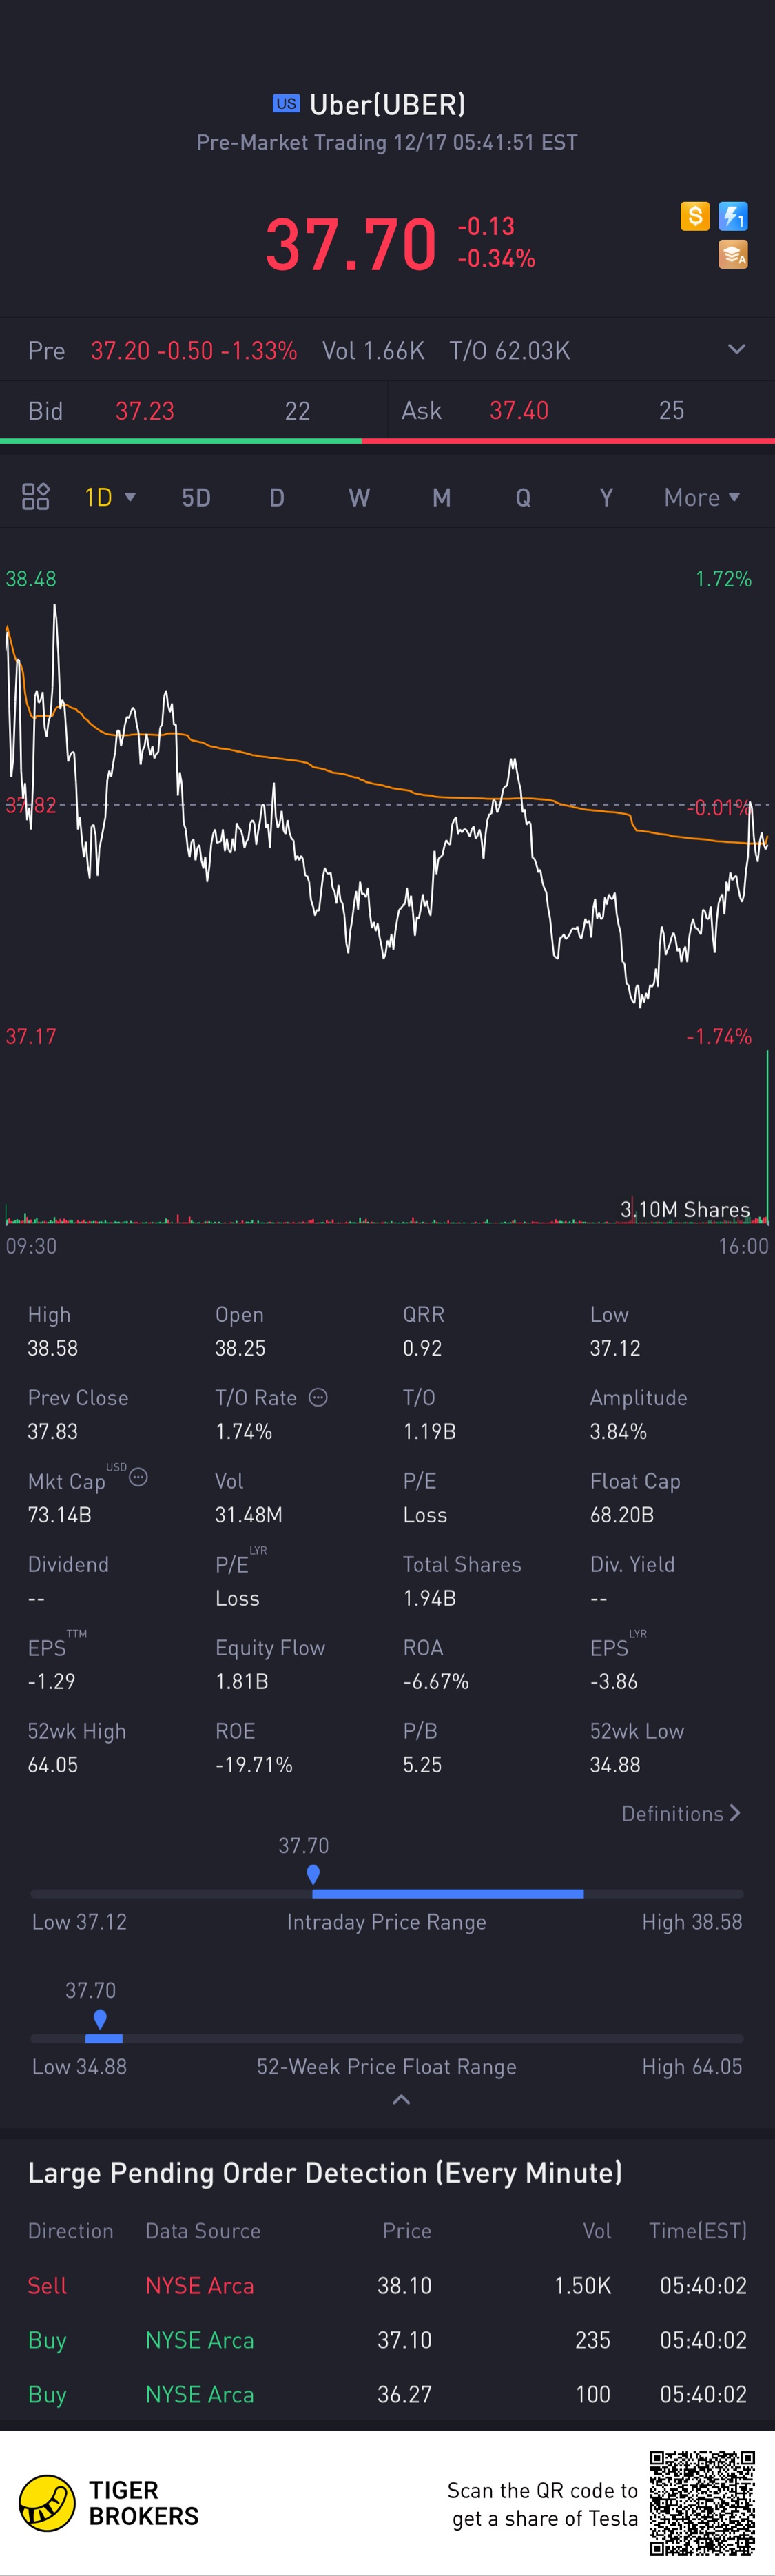The width and height of the screenshot is (775, 2576).
Task: Tap the yellow dollar sign badge icon
Action: pyautogui.click(x=694, y=216)
